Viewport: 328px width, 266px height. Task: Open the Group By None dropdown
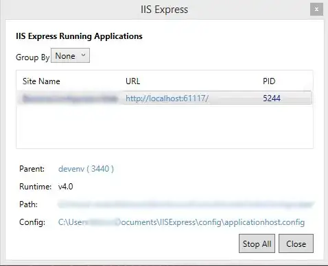click(70, 55)
